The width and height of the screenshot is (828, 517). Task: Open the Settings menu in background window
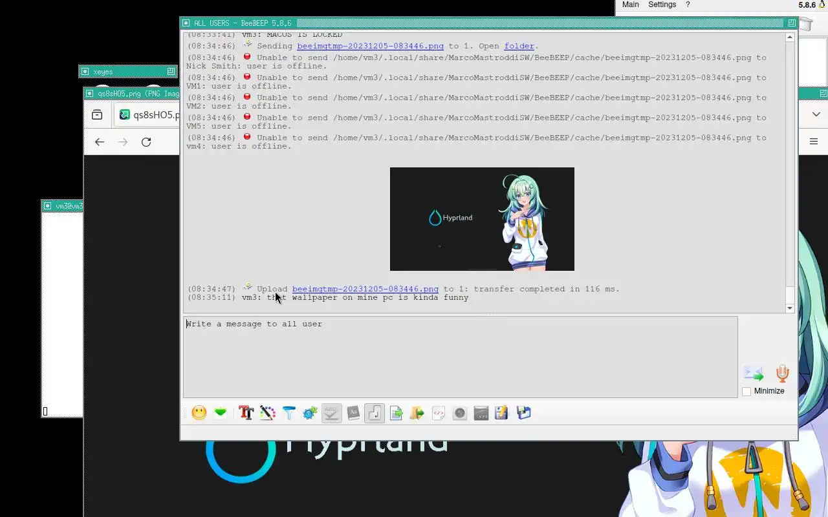click(662, 5)
